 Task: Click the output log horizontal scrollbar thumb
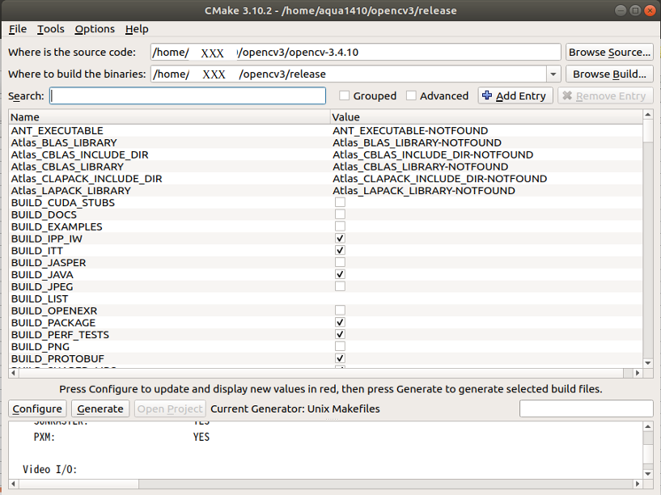tap(78, 484)
